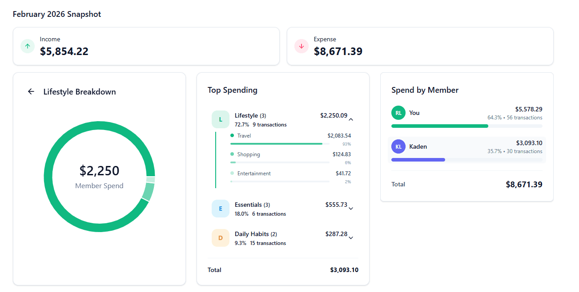Click the Lifestyle category 'L' badge
This screenshot has height=292, width=579.
click(x=221, y=119)
